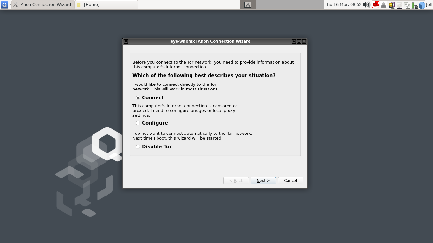The height and width of the screenshot is (243, 433).
Task: Shade the wizard window with up-arrow button
Action: pos(294,41)
